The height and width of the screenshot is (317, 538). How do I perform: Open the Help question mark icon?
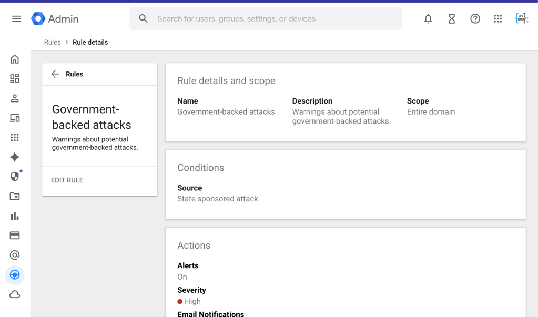475,19
